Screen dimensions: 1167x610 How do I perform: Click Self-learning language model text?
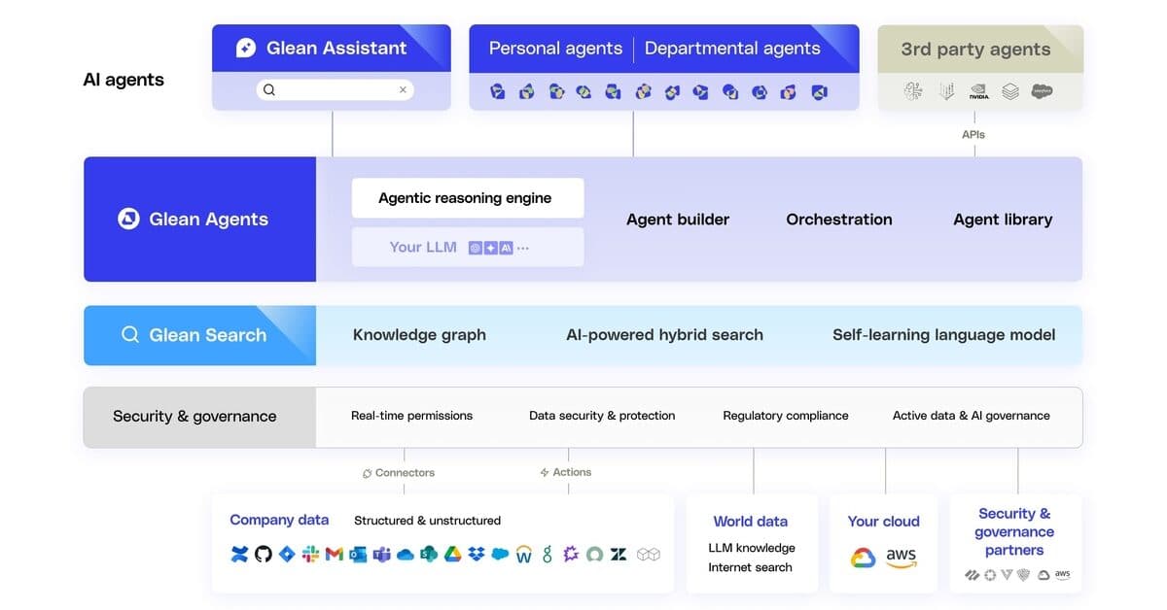point(943,335)
